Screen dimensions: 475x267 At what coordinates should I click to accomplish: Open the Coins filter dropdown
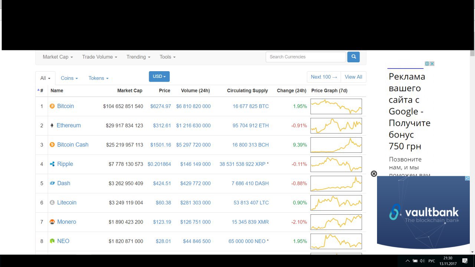[69, 78]
